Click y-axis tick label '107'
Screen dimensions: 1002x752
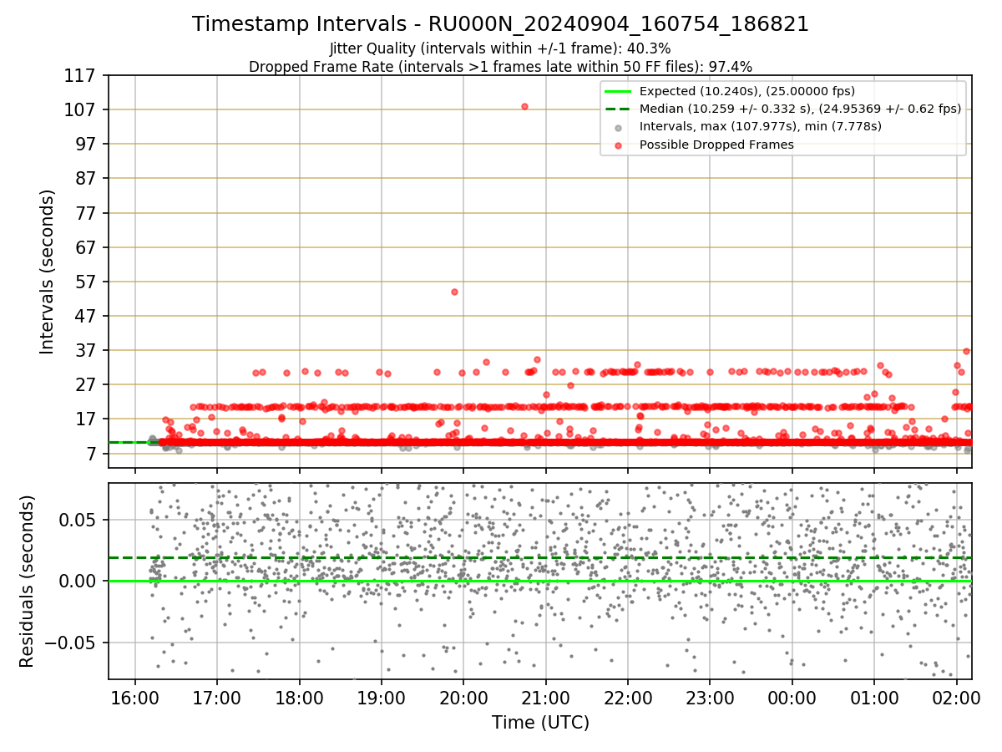point(81,110)
